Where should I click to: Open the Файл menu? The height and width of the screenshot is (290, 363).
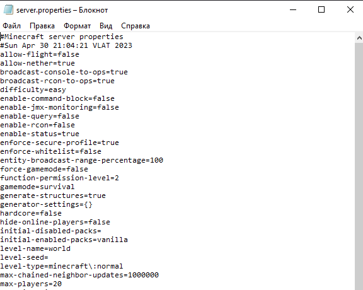pyautogui.click(x=11, y=26)
